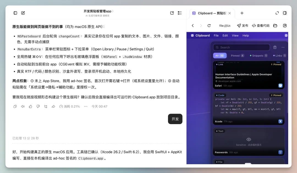
Task: Click the Clipboard menu bar extra icon
Action: tap(286, 35)
